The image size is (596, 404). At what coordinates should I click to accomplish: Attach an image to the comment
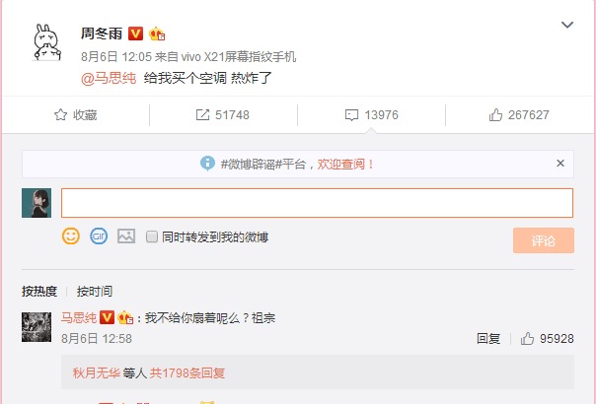pyautogui.click(x=125, y=236)
